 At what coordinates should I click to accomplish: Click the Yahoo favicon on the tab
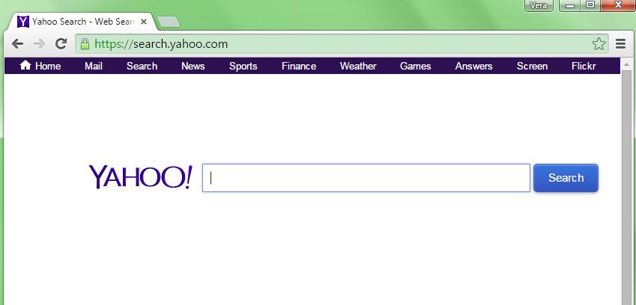tap(23, 22)
